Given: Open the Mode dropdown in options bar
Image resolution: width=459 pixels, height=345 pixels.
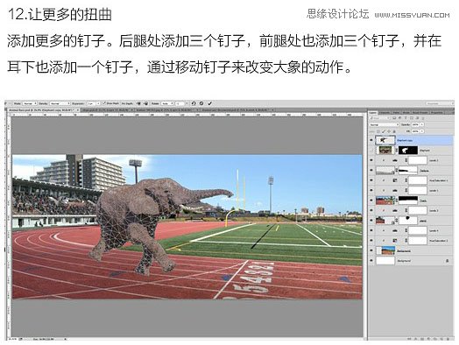Looking at the screenshot, I should click(29, 103).
